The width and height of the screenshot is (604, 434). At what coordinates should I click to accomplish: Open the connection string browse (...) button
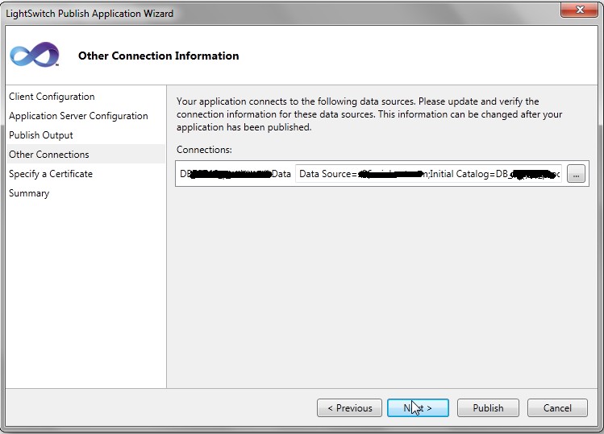click(576, 174)
